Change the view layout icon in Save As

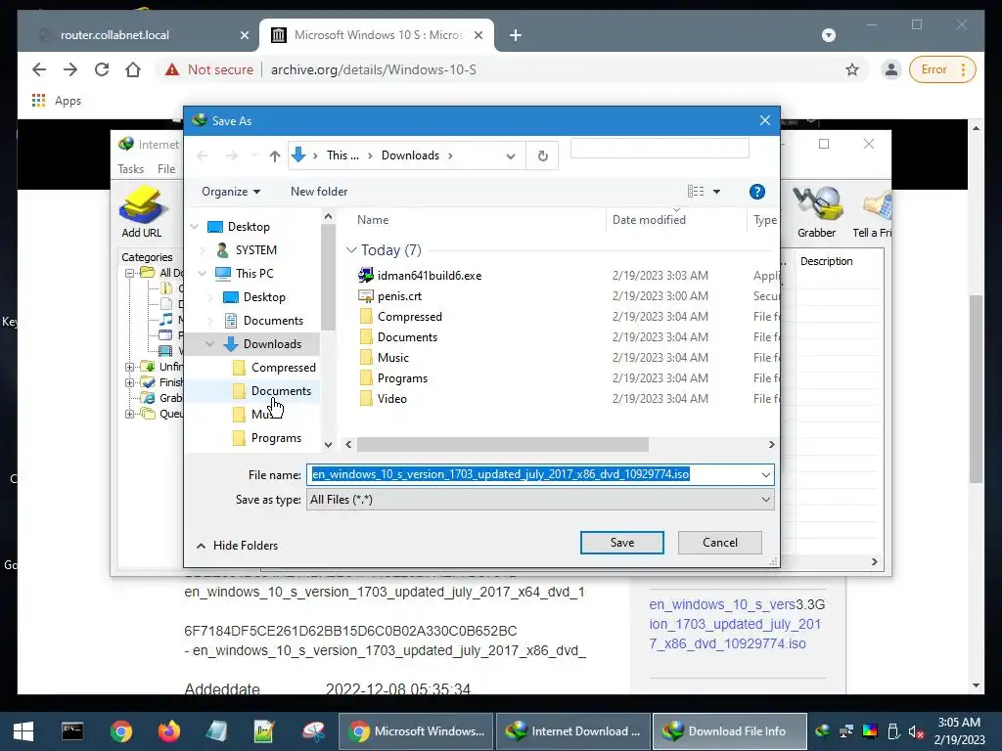(696, 192)
